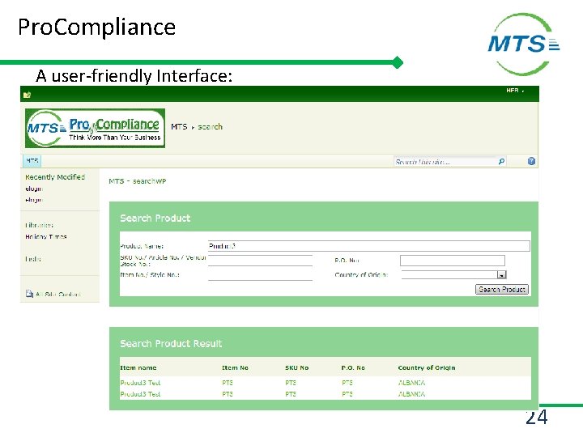Open the Country of Origin dropdown

(x=453, y=274)
